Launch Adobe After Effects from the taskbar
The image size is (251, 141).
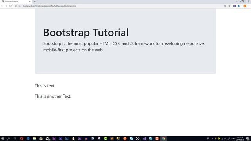[x=80, y=139]
